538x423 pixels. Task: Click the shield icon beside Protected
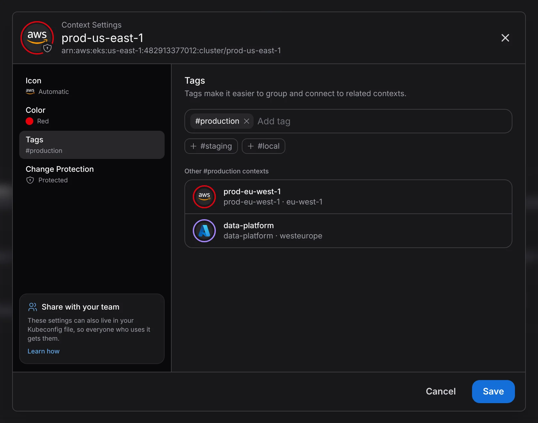(x=30, y=180)
